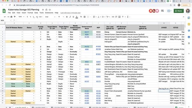The height and width of the screenshot is (108, 192).
Task: Click the Insert link icon
Action: click(113, 17)
